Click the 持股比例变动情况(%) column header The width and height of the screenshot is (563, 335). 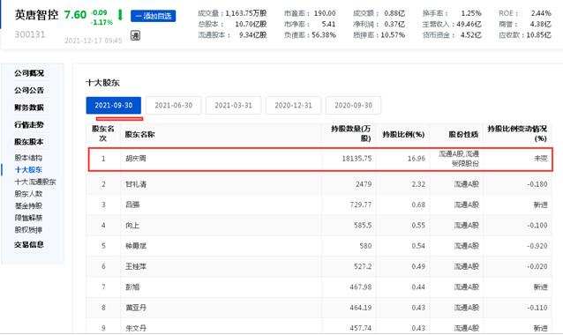[x=517, y=133]
